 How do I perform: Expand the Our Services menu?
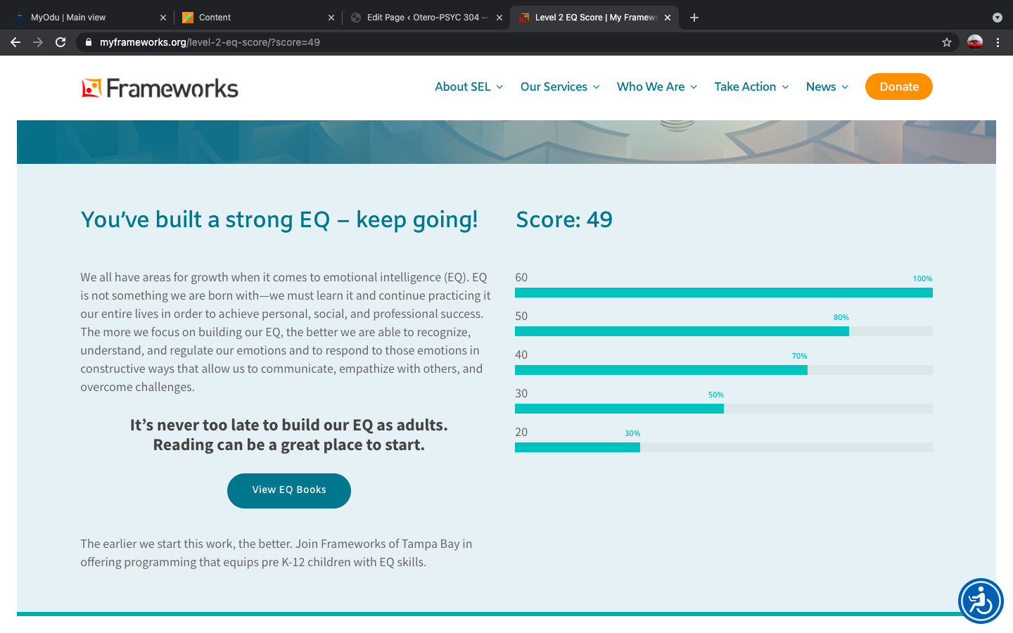(x=560, y=87)
